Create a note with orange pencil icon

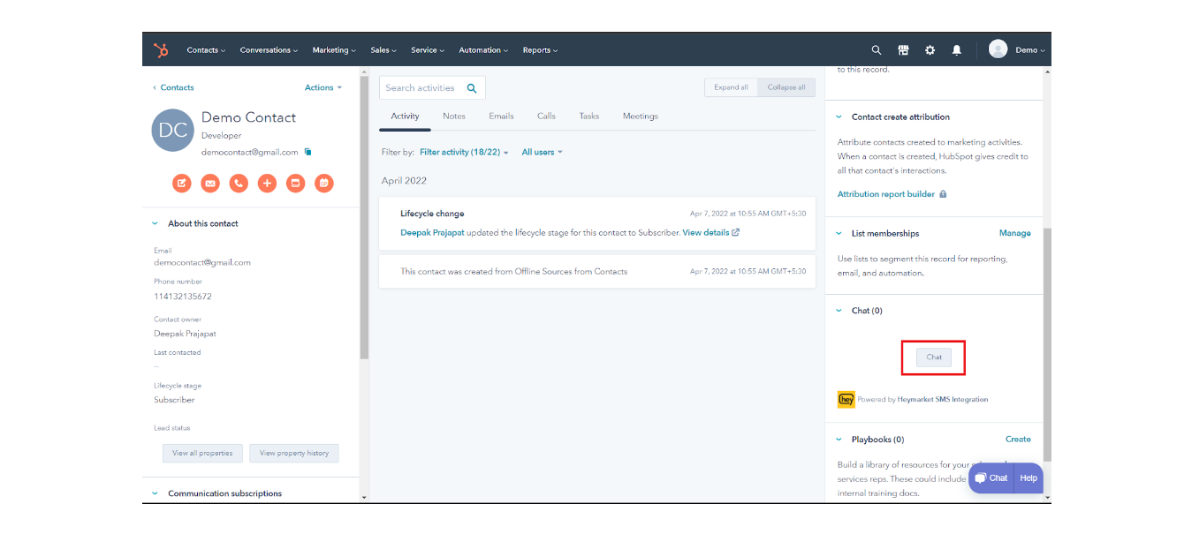[182, 184]
